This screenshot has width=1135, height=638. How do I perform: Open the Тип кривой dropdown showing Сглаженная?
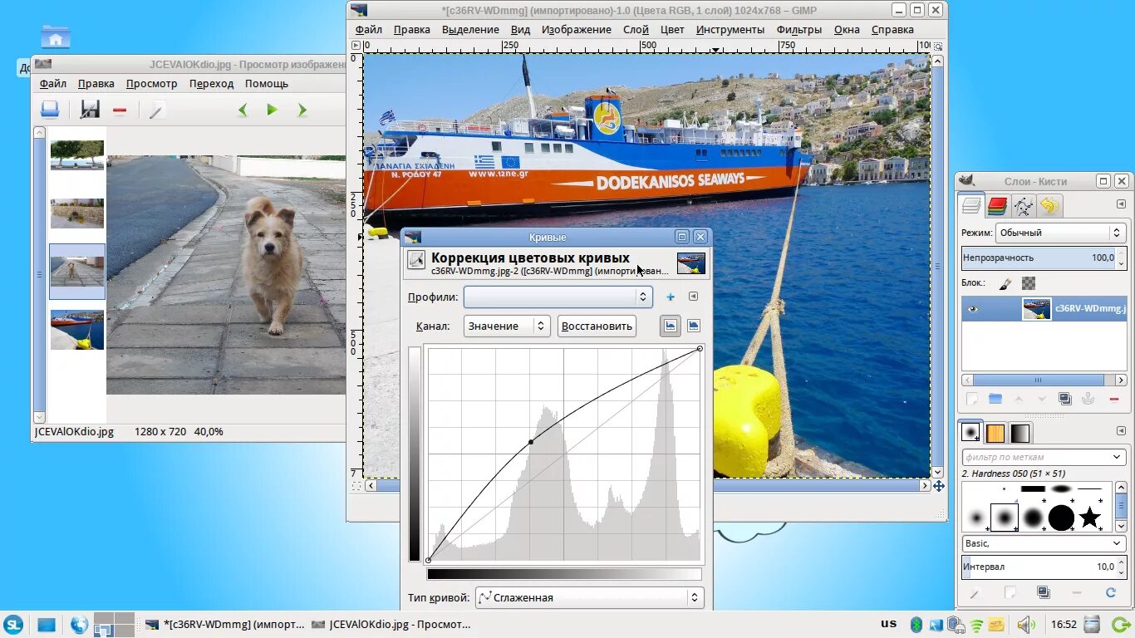589,597
